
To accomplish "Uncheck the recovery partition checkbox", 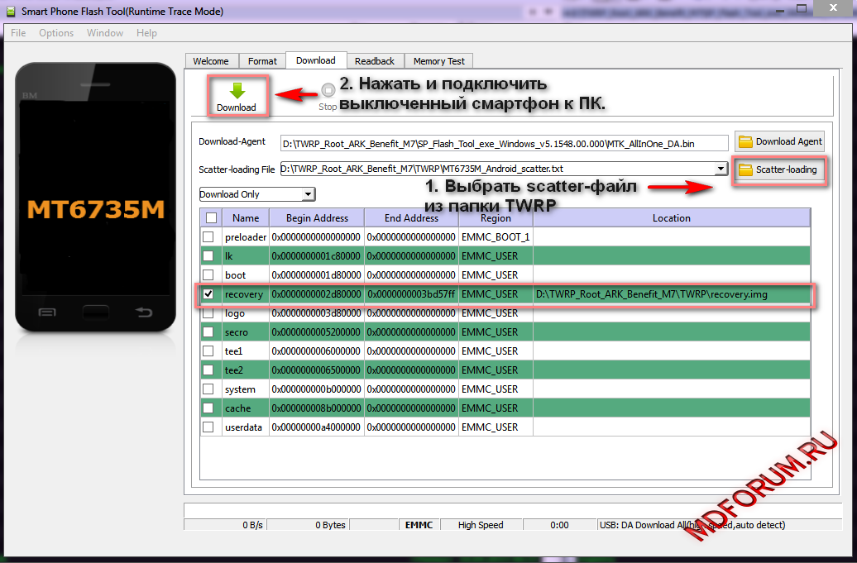I will coord(208,293).
